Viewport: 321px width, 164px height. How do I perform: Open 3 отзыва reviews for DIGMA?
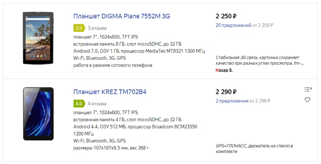click(97, 28)
